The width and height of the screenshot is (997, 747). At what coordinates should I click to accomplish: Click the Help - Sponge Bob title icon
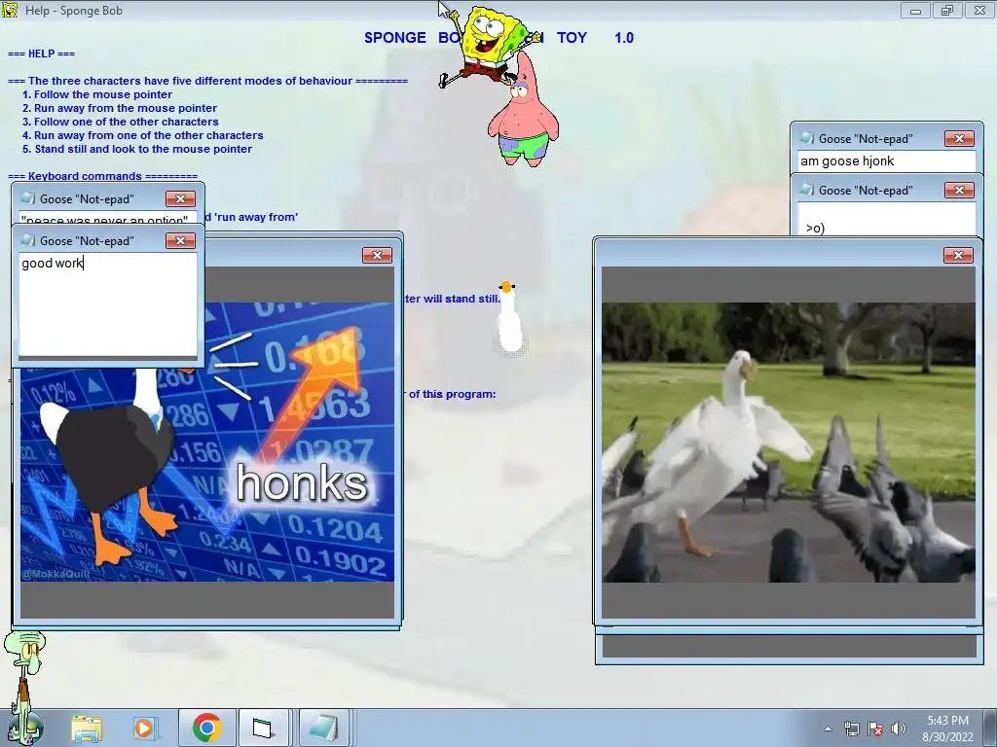(10, 10)
